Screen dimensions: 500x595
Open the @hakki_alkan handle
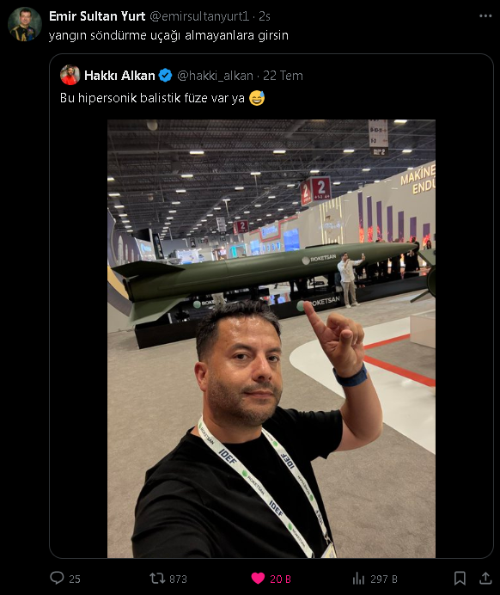pos(215,76)
